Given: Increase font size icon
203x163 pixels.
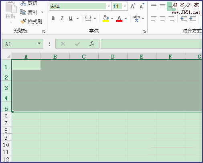Looking at the screenshot, I should pyautogui.click(x=133, y=6).
